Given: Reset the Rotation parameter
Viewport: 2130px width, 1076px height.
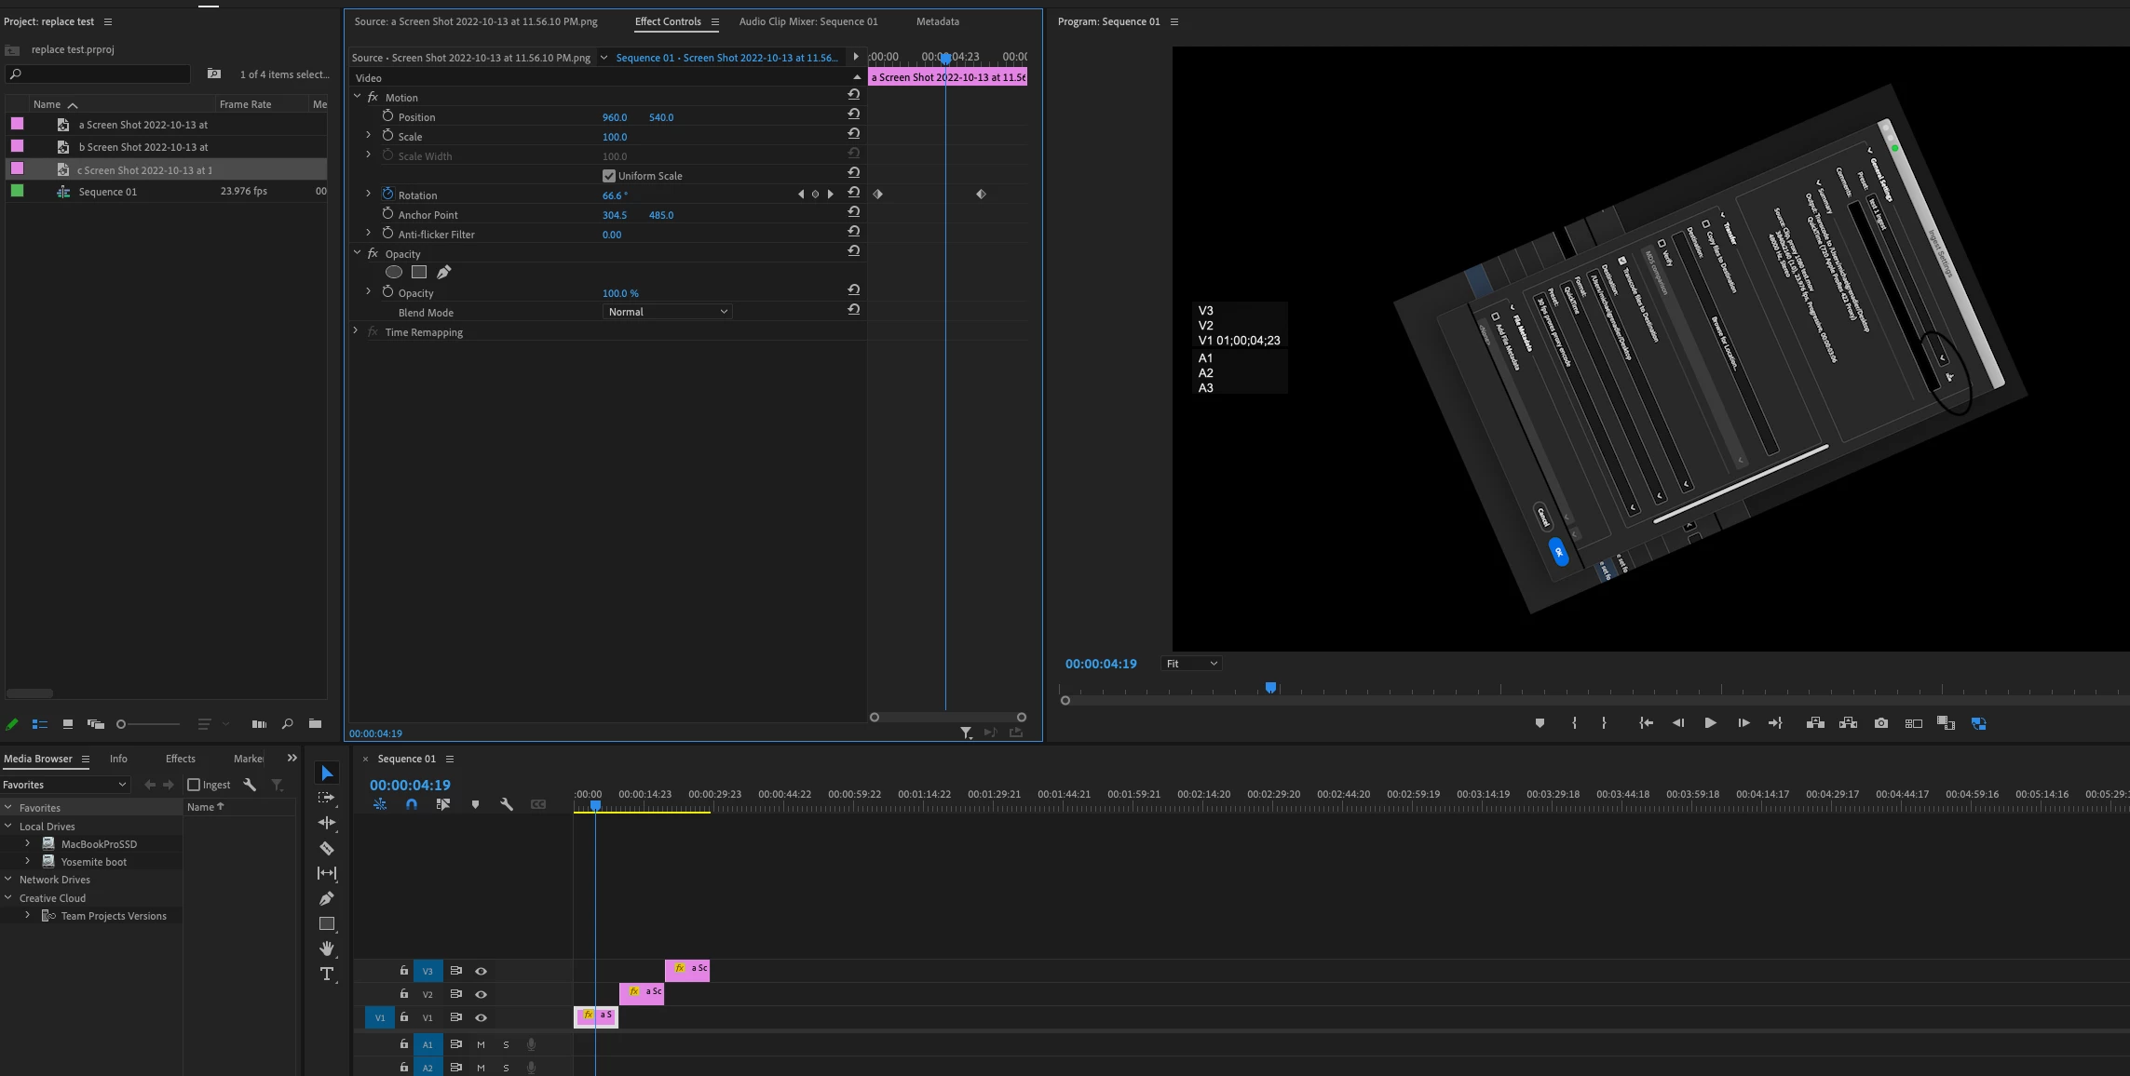Looking at the screenshot, I should (853, 193).
